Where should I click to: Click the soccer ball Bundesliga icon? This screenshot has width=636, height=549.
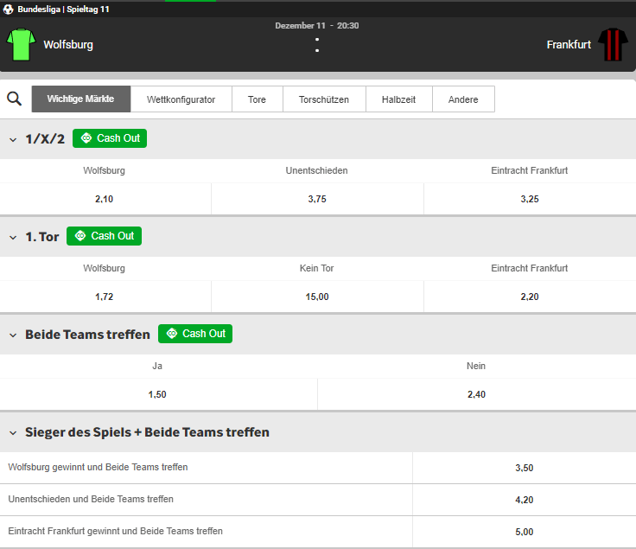tap(8, 9)
